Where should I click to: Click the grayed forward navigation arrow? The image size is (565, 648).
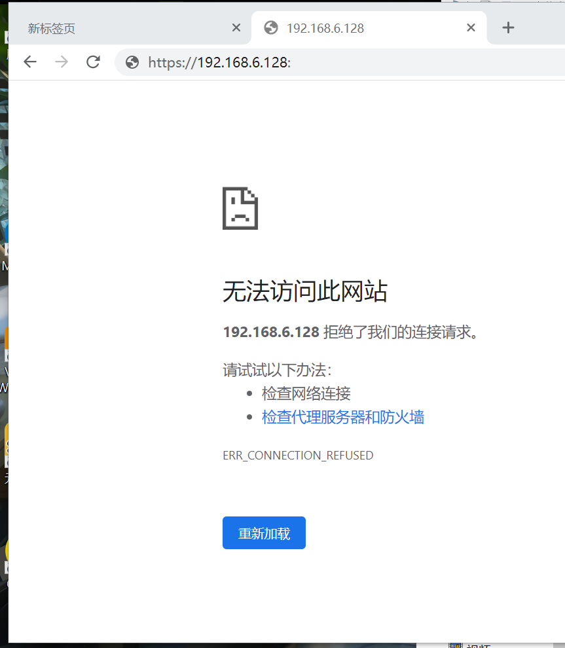[62, 62]
